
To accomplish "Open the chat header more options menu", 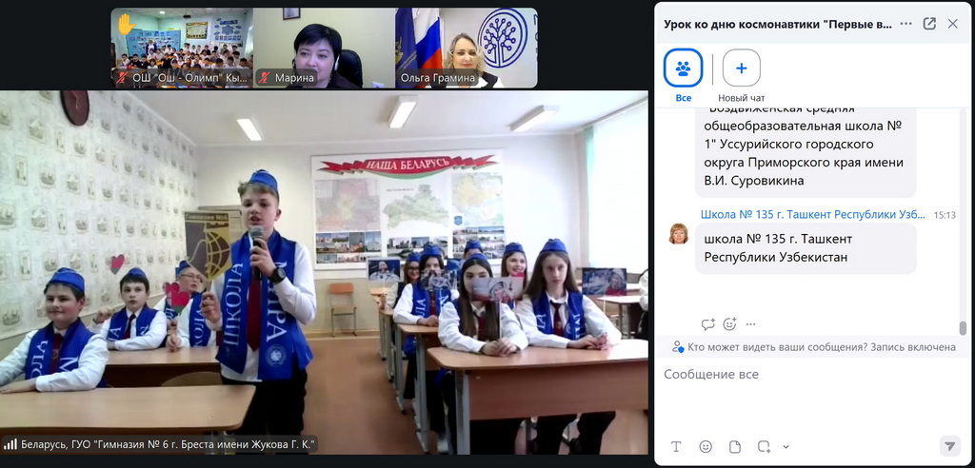I will tap(905, 24).
